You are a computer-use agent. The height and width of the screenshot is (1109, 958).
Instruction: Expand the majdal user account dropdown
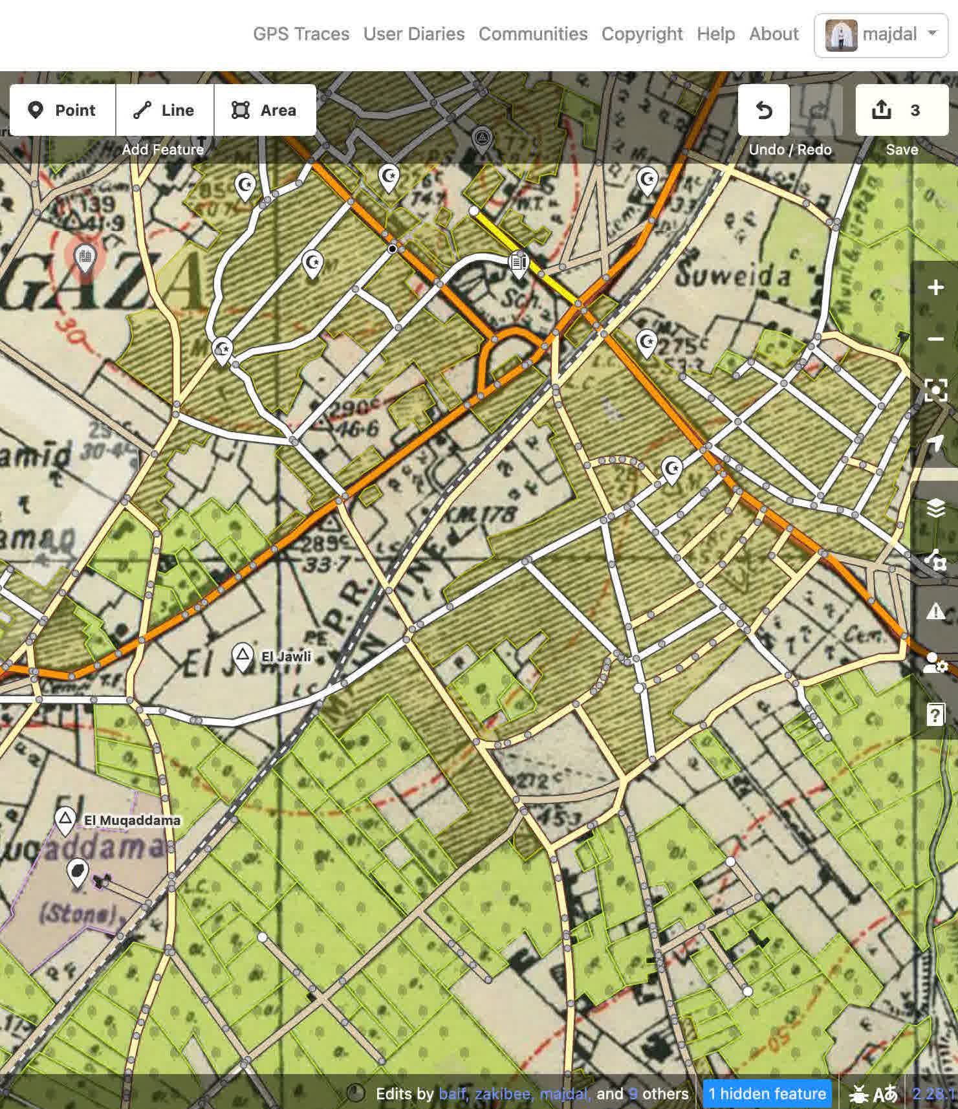880,35
